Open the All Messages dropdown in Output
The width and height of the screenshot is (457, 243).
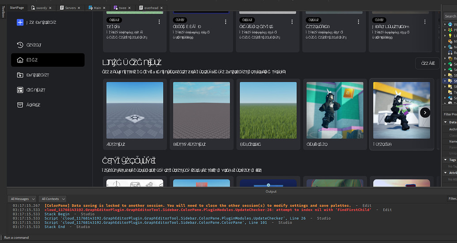coord(22,199)
